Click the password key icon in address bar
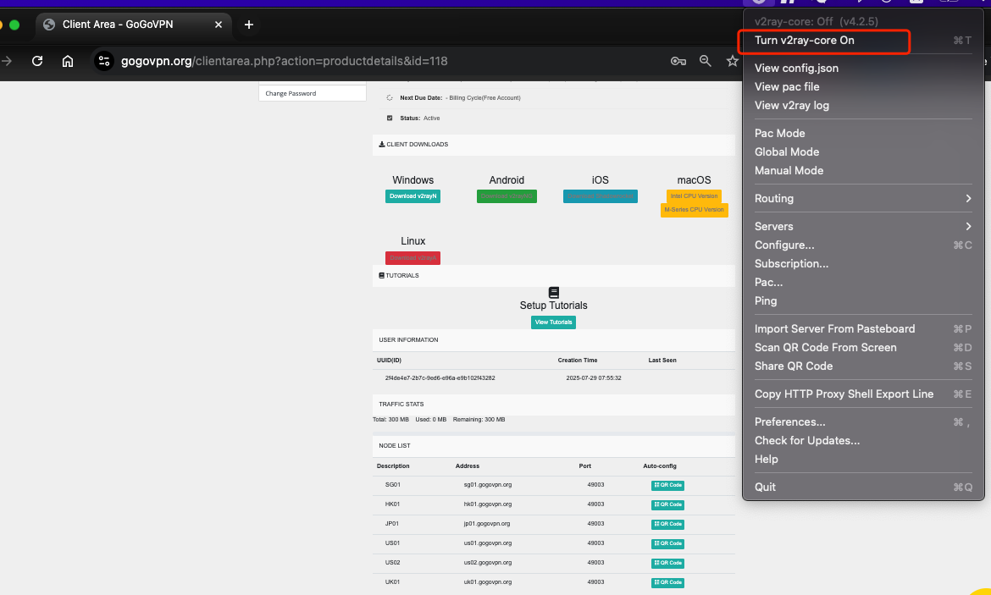This screenshot has height=595, width=991. (678, 61)
